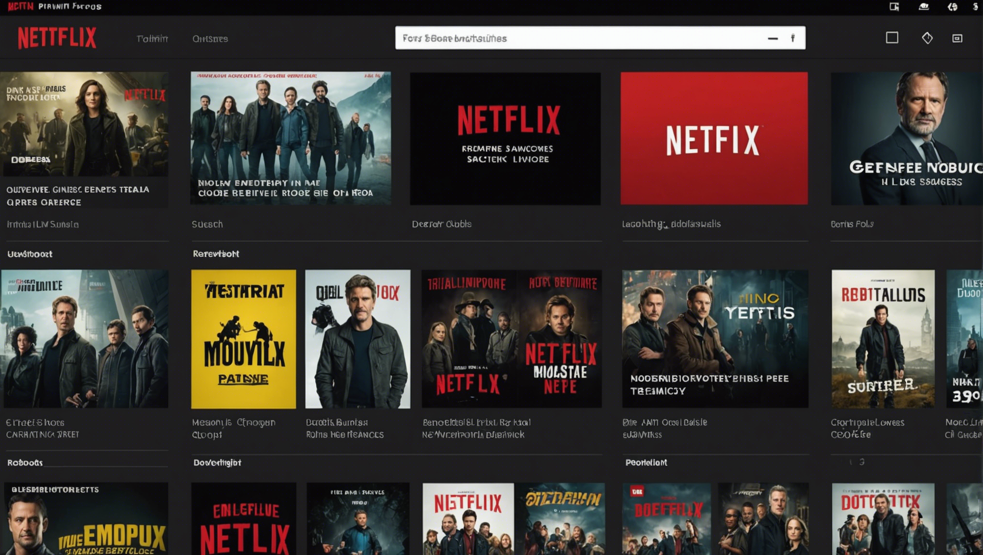Select the 'Peoriellont' section heading
Screen dimensions: 983x555
[646, 462]
